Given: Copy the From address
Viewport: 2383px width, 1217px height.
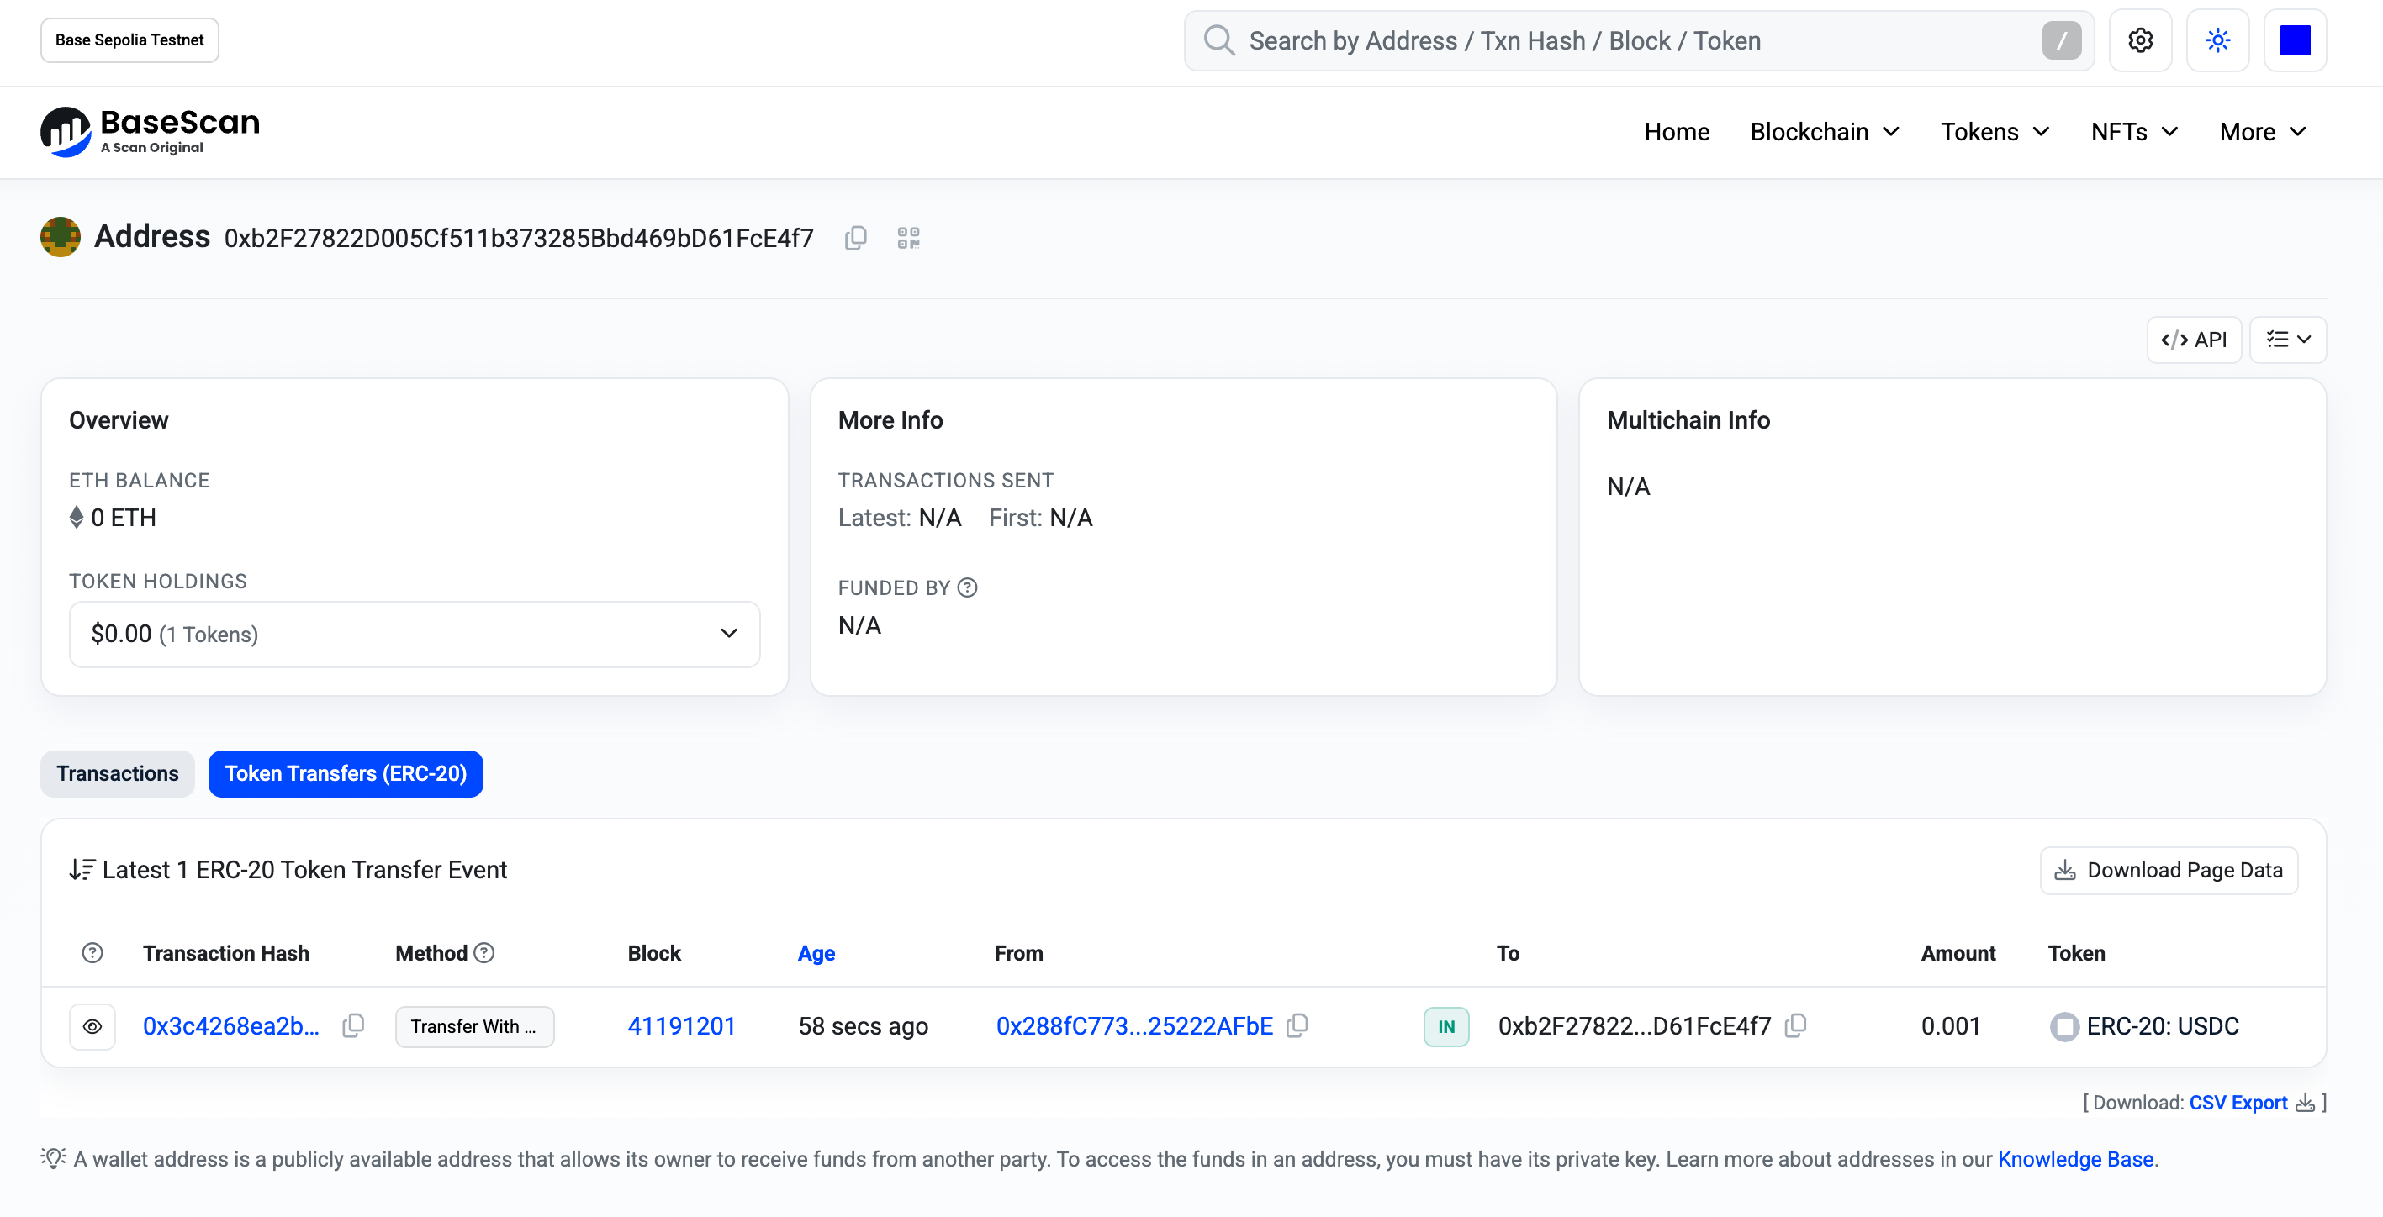Looking at the screenshot, I should 1298,1025.
